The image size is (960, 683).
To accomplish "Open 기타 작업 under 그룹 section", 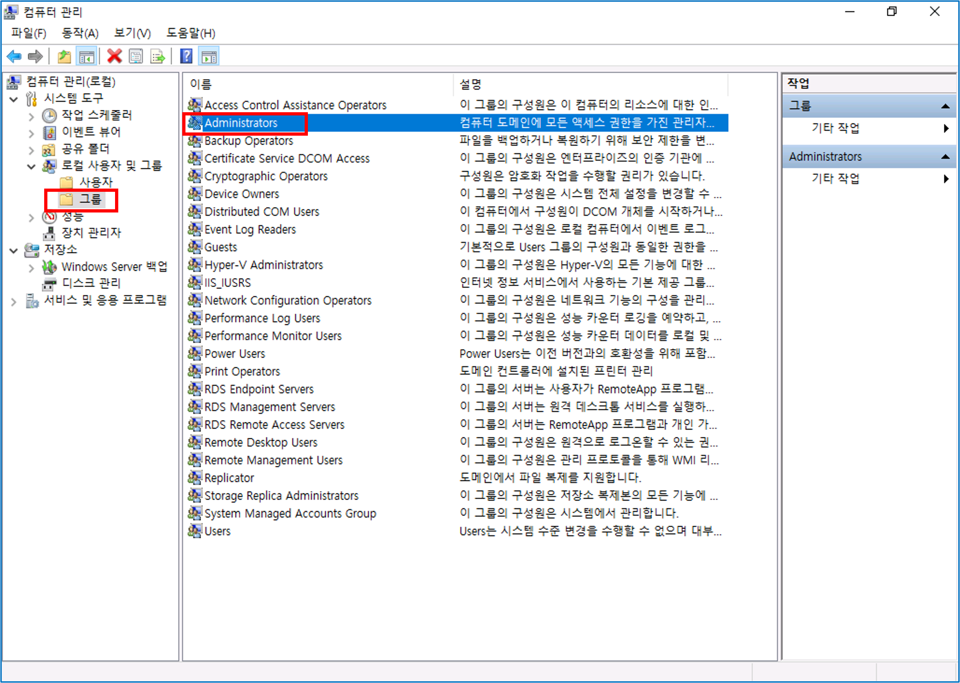I will pyautogui.click(x=835, y=128).
